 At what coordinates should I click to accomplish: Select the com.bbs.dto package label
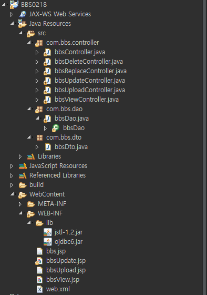point(64,137)
